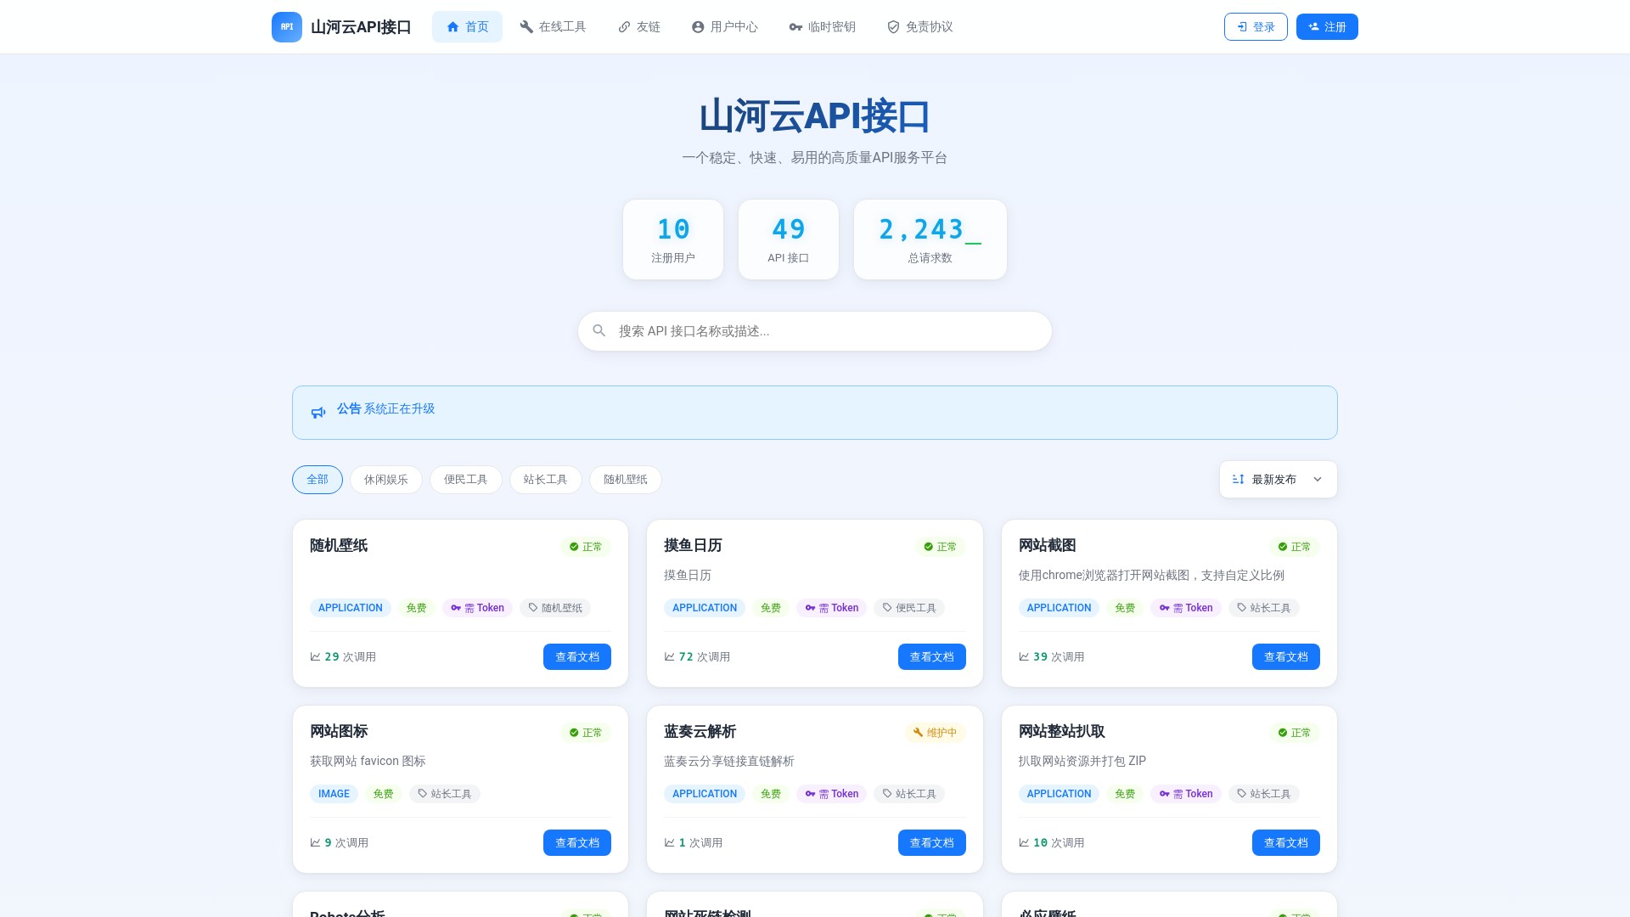This screenshot has width=1630, height=917.
Task: Click the shield icon beside 免责协议
Action: (893, 27)
